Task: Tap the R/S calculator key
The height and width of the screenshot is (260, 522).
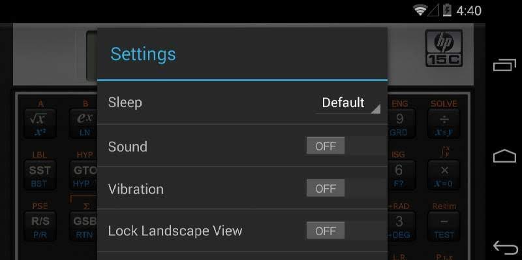Action: (x=40, y=225)
